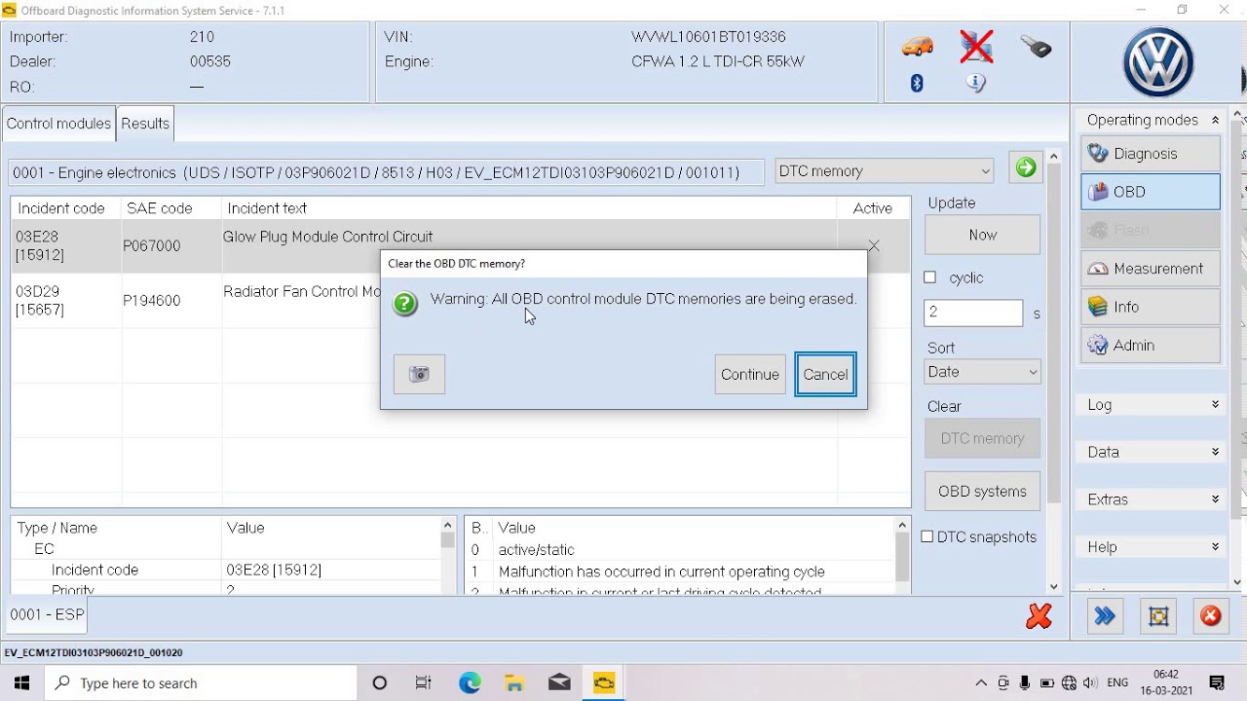Click the red circle stop/exit button
Image resolution: width=1247 pixels, height=701 pixels.
tap(1211, 615)
